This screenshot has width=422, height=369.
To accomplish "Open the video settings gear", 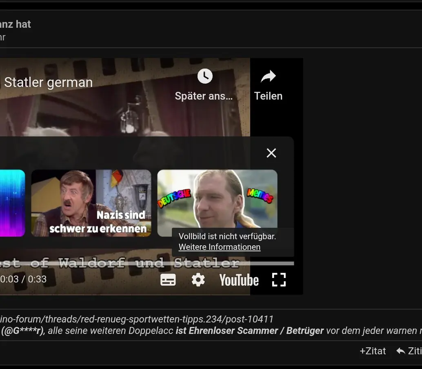I will point(198,280).
